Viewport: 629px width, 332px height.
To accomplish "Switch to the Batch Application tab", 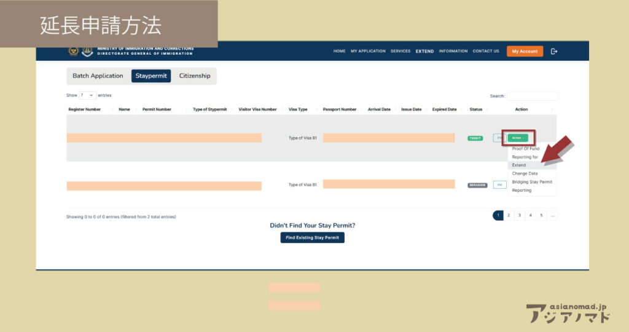I will coord(98,76).
